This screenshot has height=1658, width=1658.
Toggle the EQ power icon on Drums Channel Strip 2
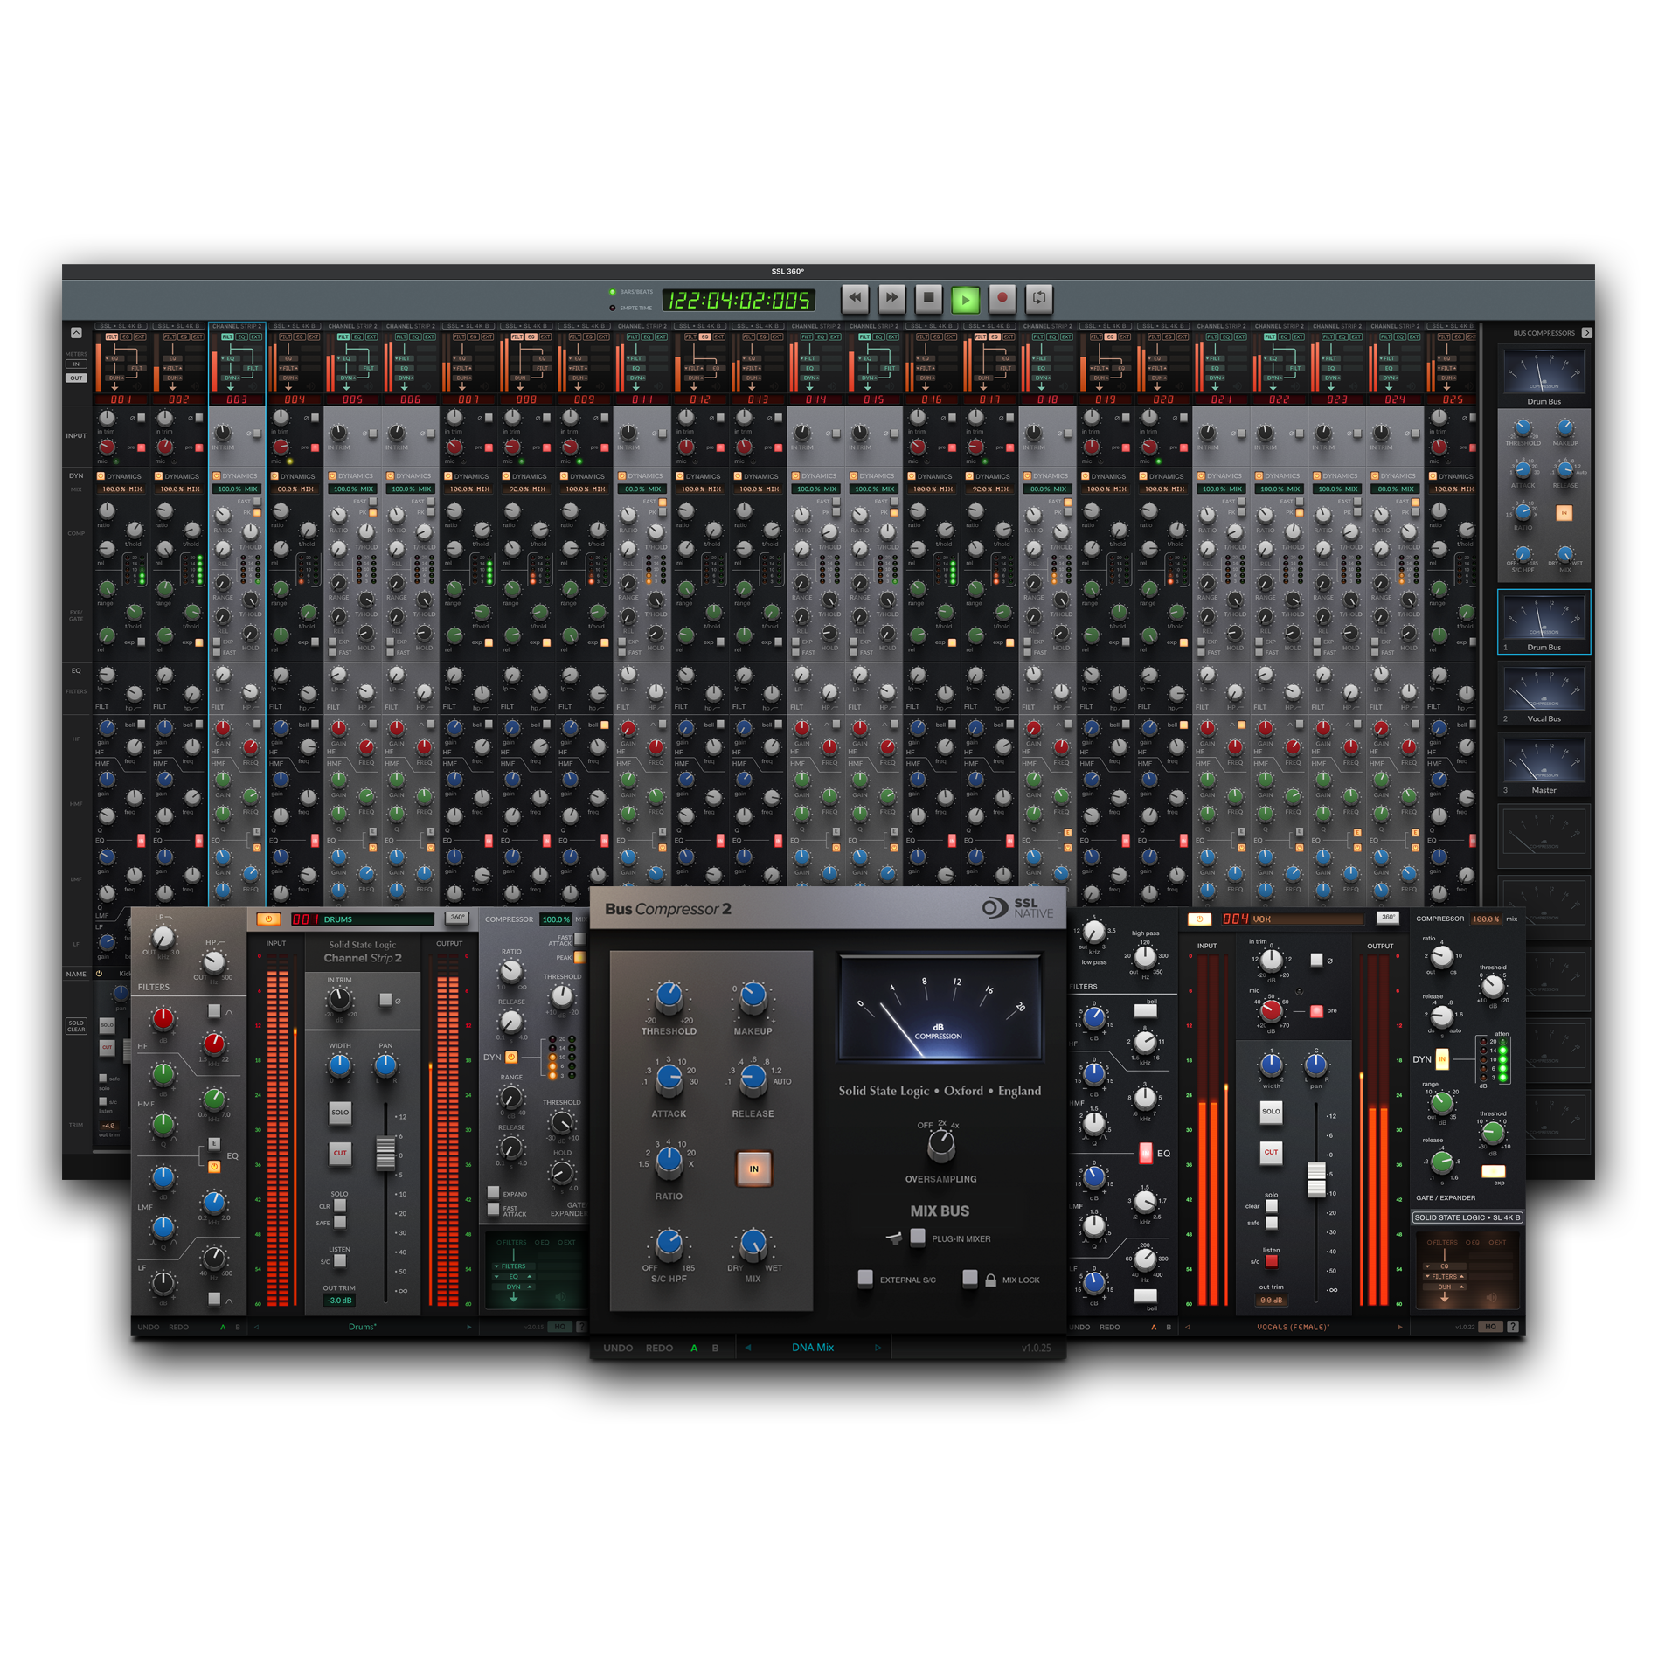[214, 1166]
